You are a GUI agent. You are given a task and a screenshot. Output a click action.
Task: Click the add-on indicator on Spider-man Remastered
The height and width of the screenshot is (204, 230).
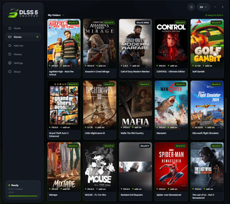[x=173, y=189]
